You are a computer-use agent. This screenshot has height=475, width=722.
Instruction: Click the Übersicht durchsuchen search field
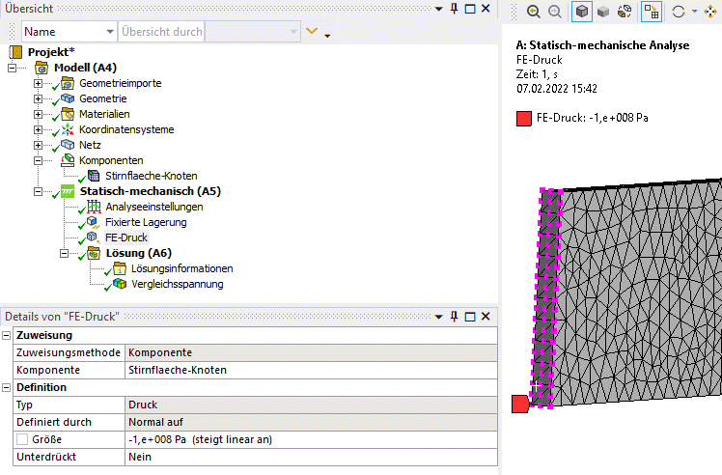pos(161,32)
